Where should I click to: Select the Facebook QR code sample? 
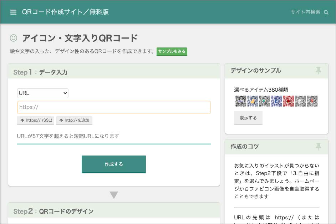click(x=276, y=101)
